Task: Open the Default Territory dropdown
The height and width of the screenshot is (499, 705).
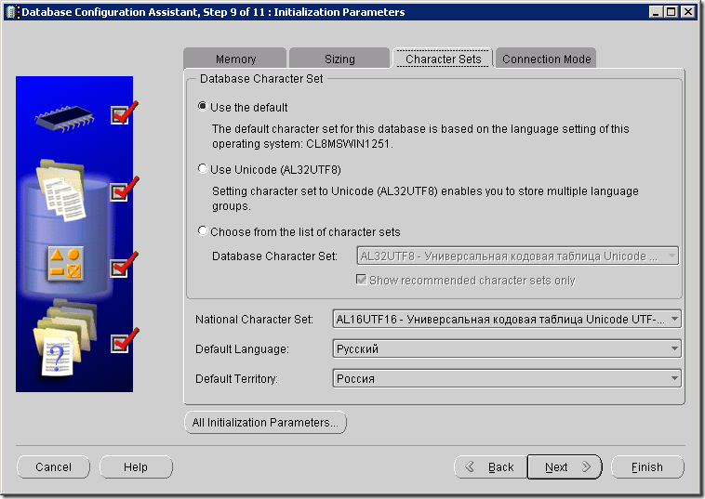Action: (507, 378)
